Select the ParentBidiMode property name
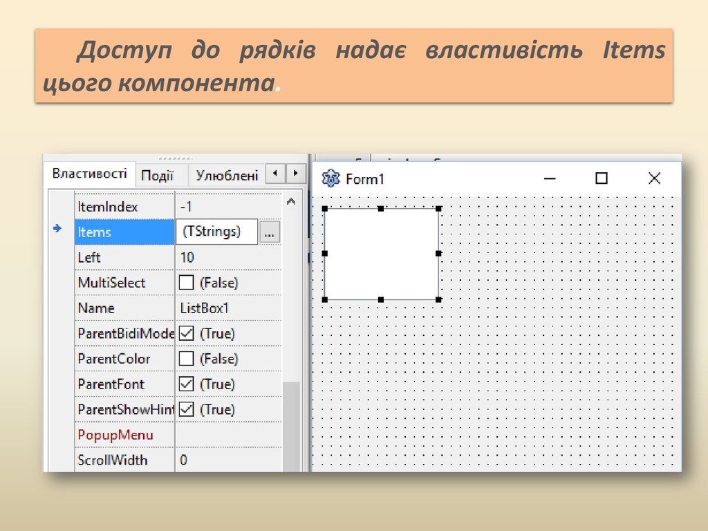Screen dimensions: 708x531 126,333
